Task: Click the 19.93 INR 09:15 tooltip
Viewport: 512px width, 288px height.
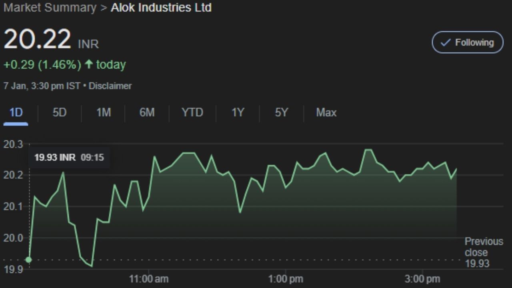Action: click(69, 158)
